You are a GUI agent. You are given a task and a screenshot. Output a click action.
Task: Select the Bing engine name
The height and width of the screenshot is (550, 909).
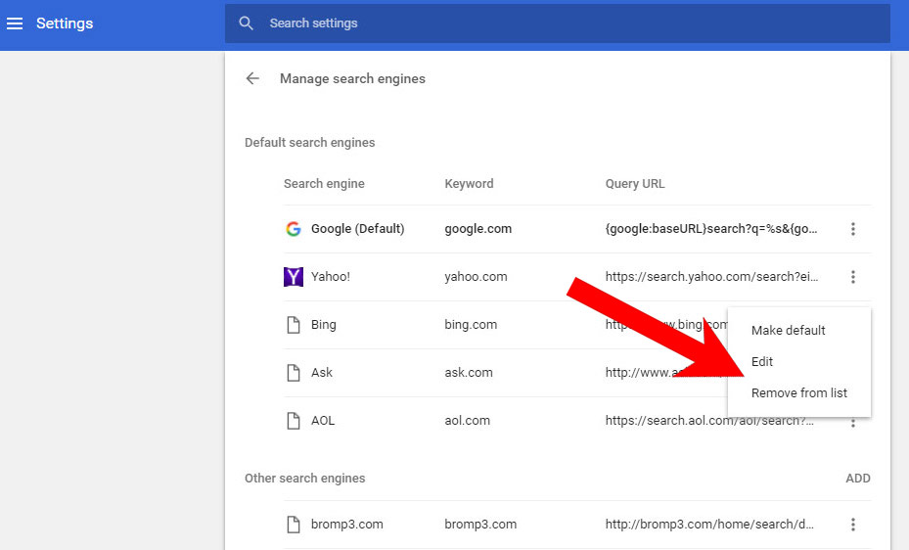point(324,325)
